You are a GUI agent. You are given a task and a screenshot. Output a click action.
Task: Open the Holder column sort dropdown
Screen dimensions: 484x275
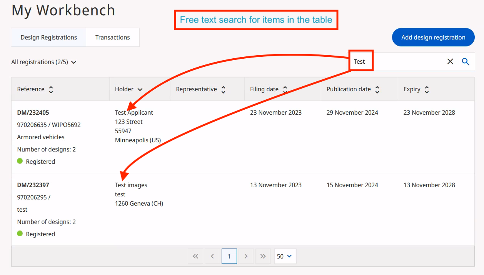[x=140, y=89]
